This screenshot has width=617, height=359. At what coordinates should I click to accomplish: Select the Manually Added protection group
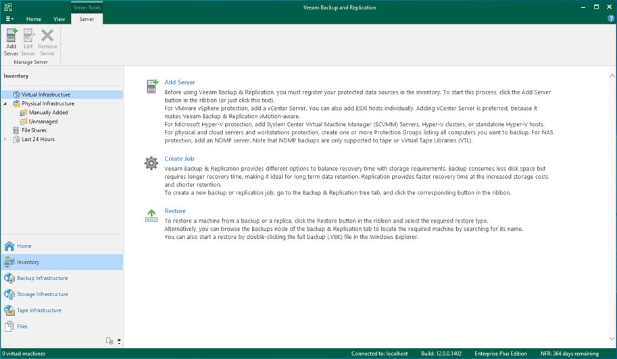pyautogui.click(x=48, y=113)
